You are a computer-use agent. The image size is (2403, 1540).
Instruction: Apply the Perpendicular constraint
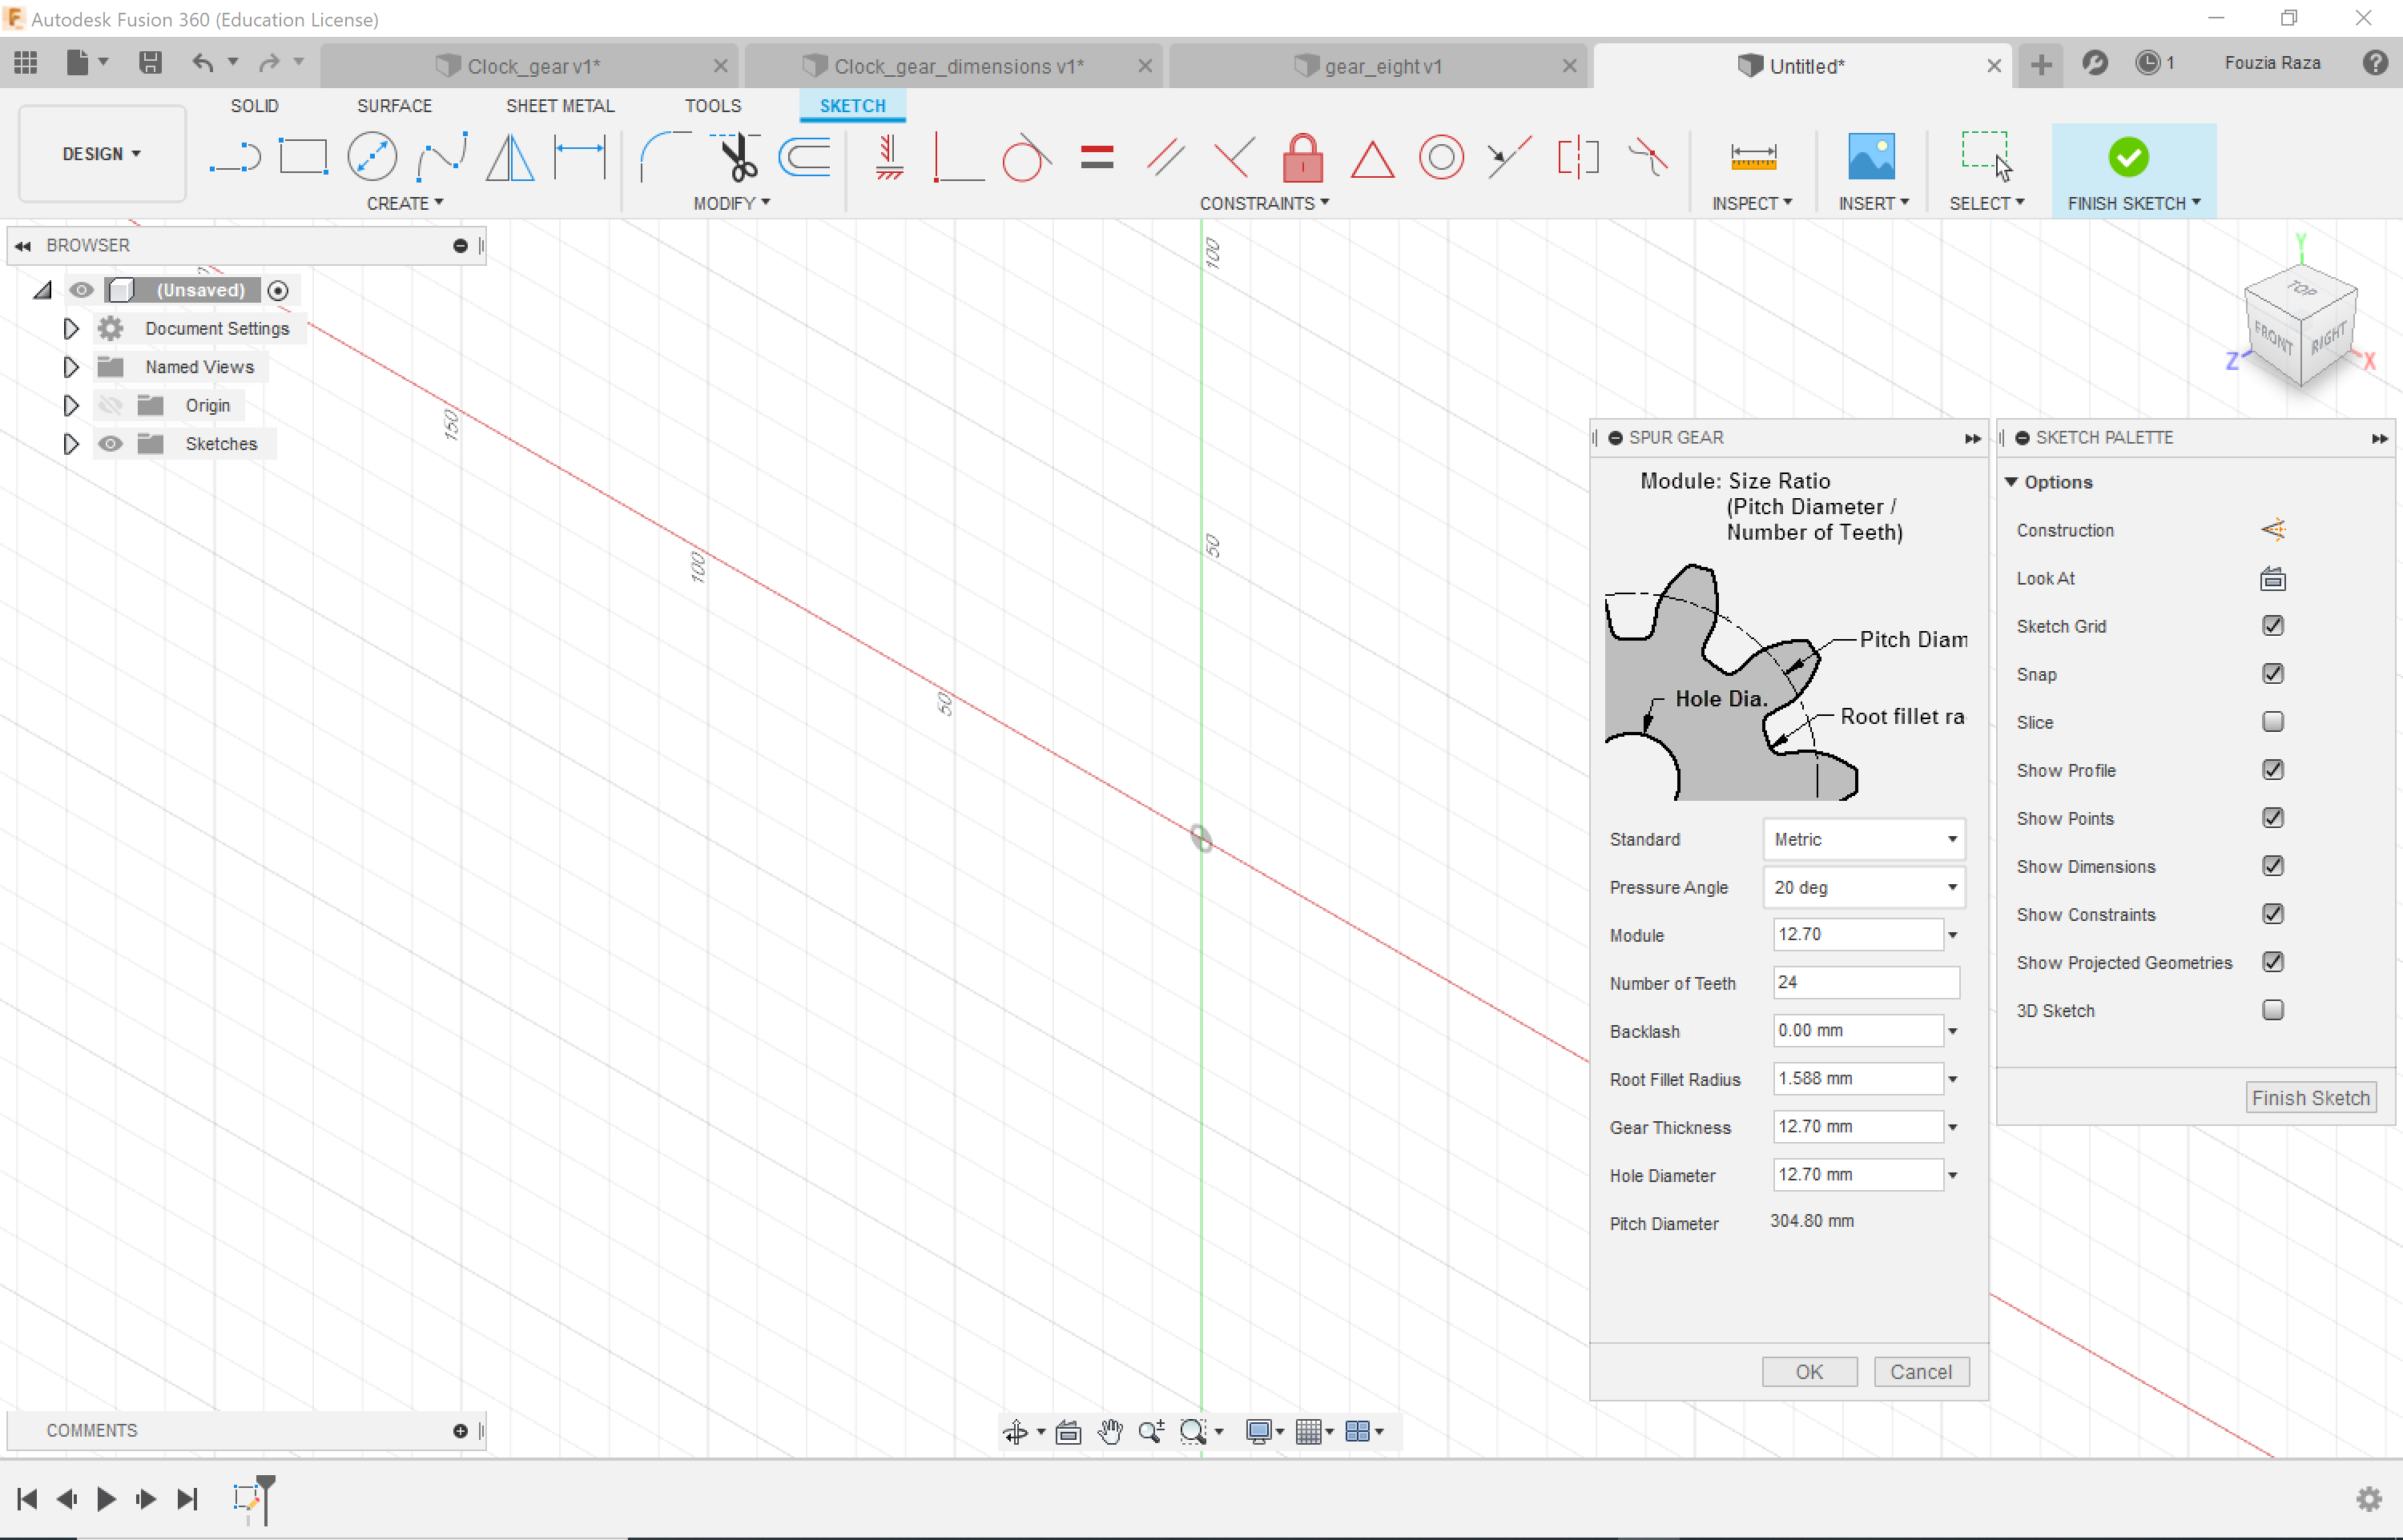[1234, 157]
